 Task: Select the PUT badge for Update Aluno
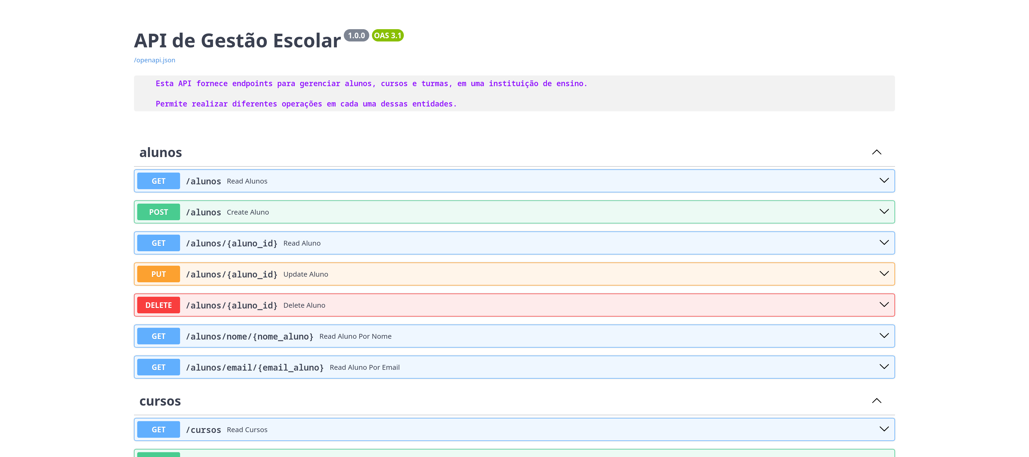(158, 274)
